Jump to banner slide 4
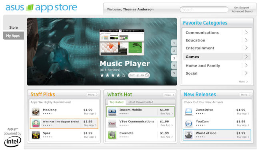260x152 pixels. [174, 65]
